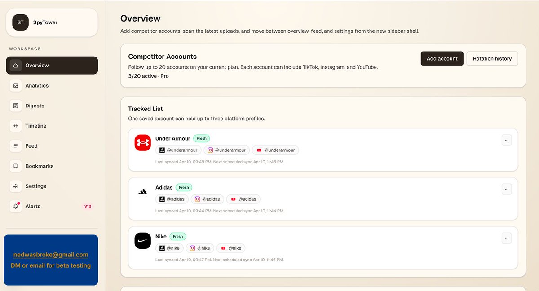Go to the Overview menu item
The width and height of the screenshot is (539, 291).
[52, 66]
